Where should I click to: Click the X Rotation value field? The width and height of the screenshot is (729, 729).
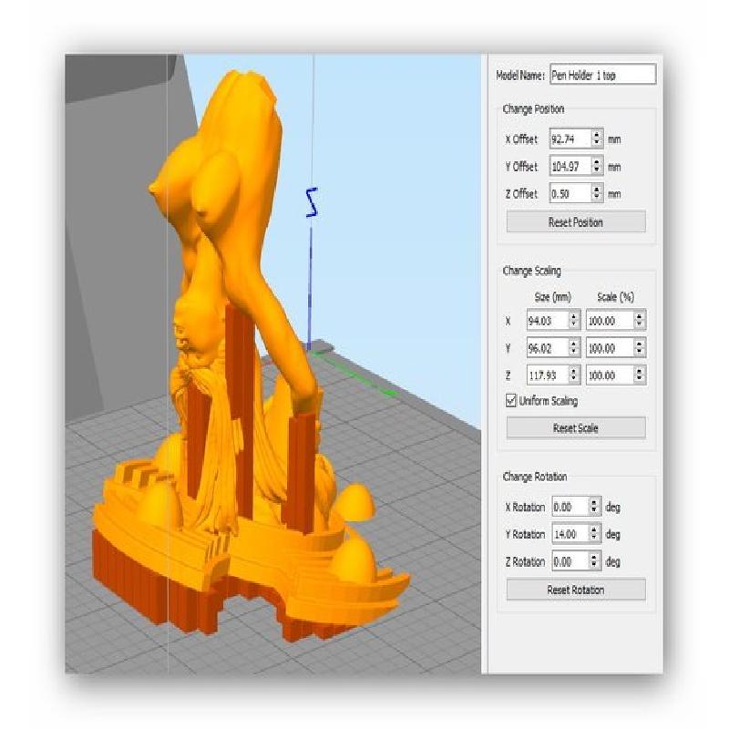570,507
